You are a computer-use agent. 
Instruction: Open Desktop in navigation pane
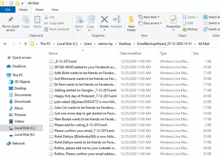click(x=18, y=88)
